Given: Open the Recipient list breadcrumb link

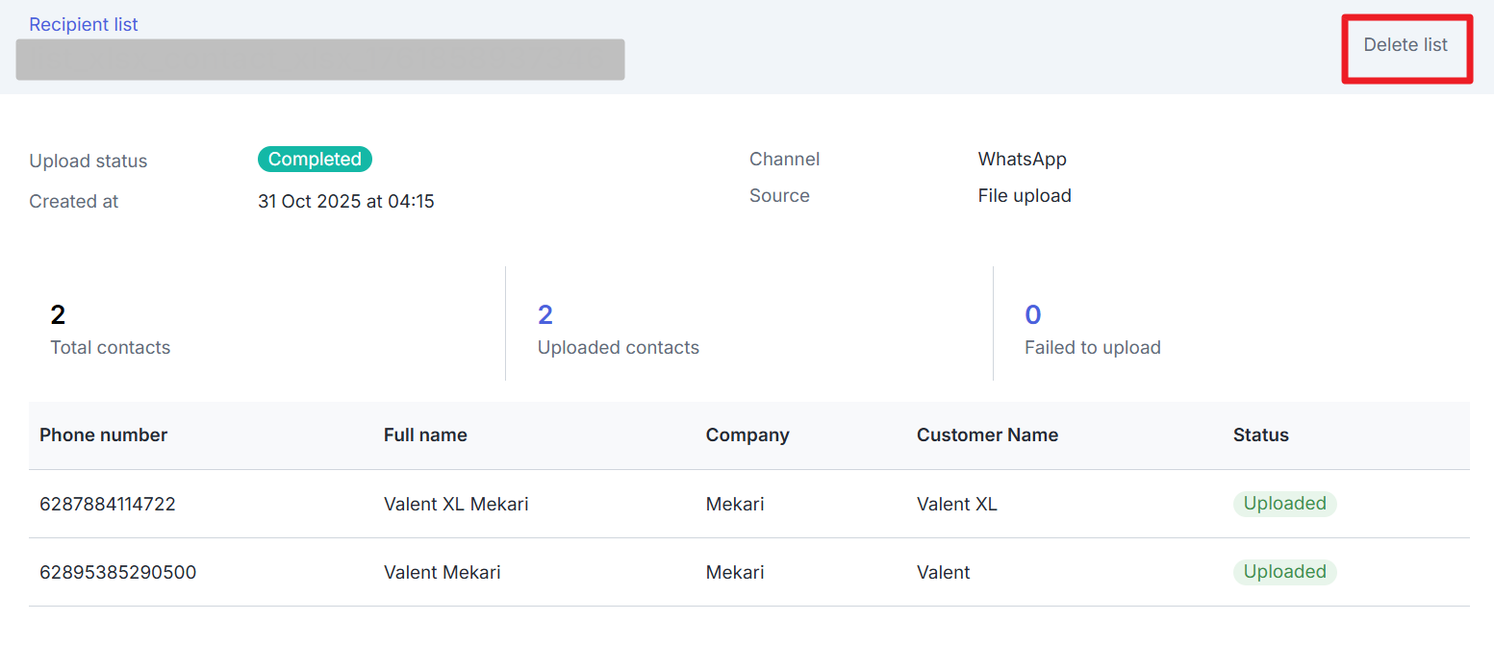Looking at the screenshot, I should (84, 25).
